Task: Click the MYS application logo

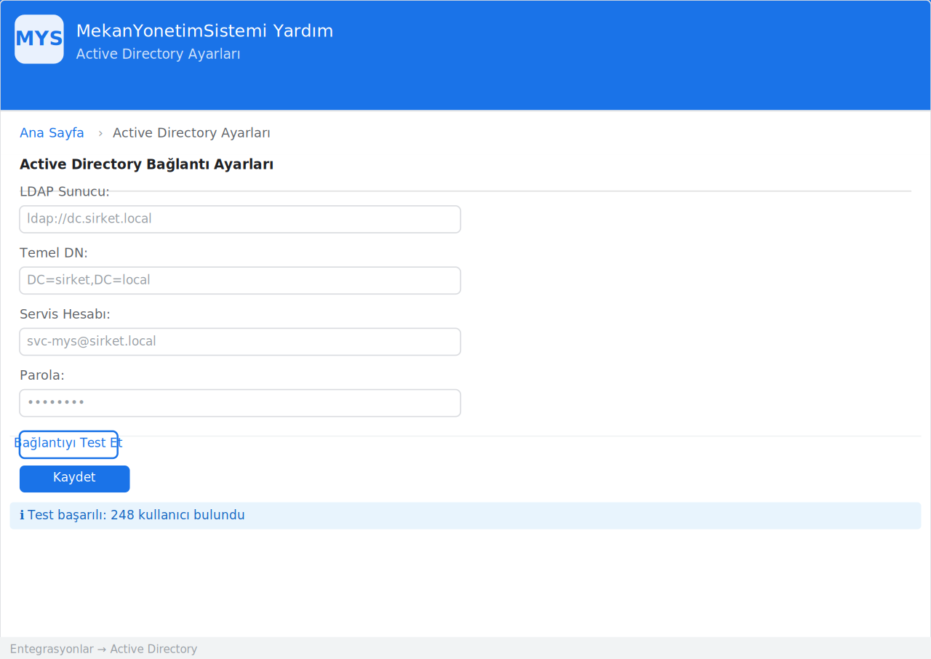Action: coord(39,39)
